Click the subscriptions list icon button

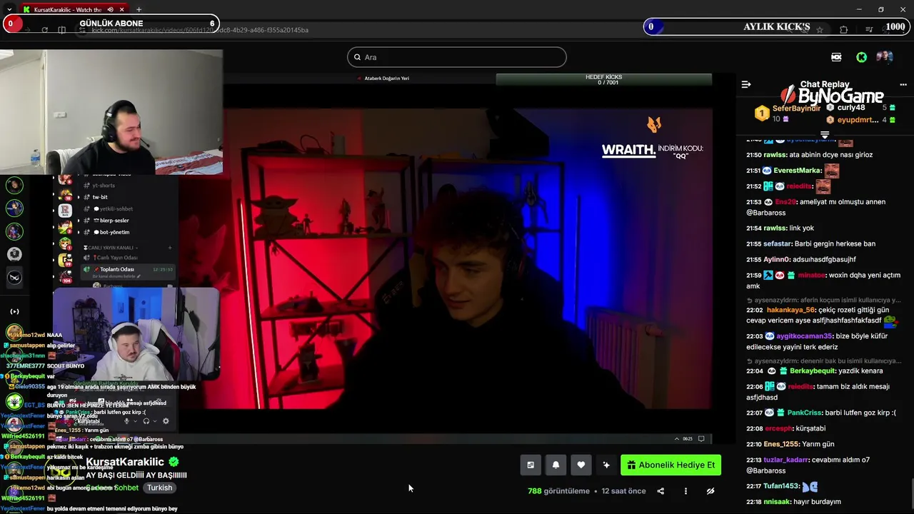point(531,465)
